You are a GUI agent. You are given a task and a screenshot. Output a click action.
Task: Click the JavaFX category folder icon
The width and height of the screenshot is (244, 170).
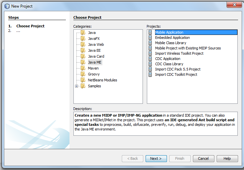coord(83,39)
